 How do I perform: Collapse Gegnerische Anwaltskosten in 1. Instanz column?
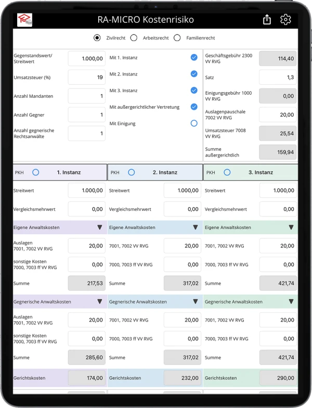pos(100,302)
